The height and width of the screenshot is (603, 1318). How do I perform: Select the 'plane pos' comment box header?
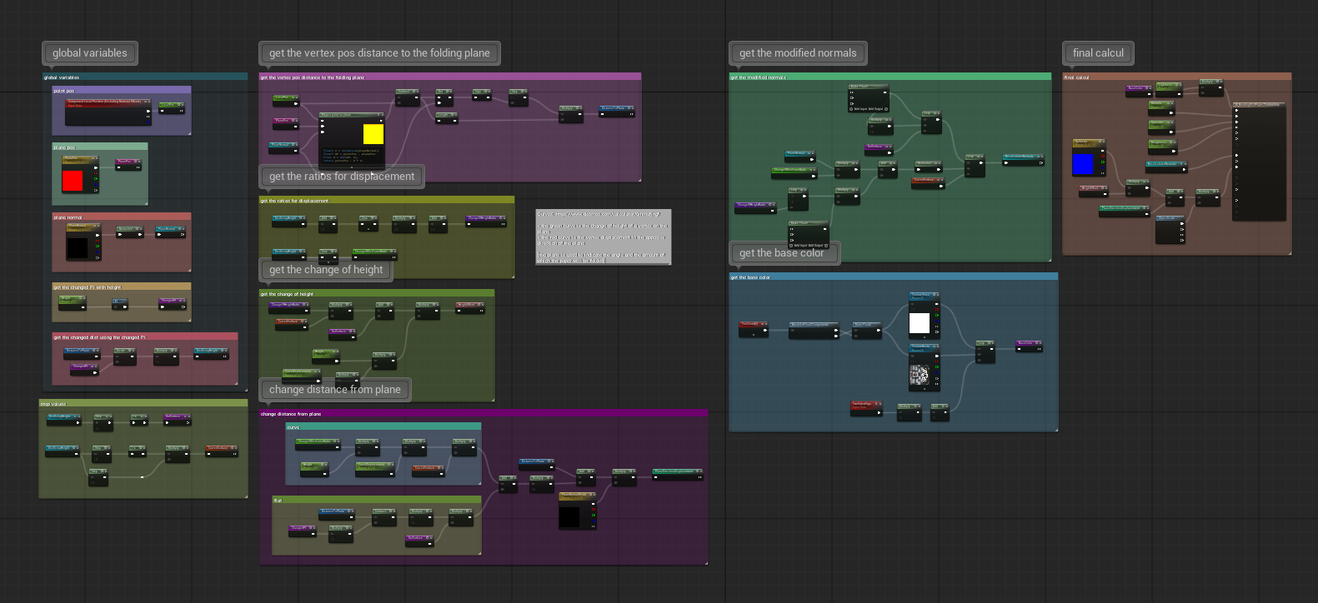(100, 147)
